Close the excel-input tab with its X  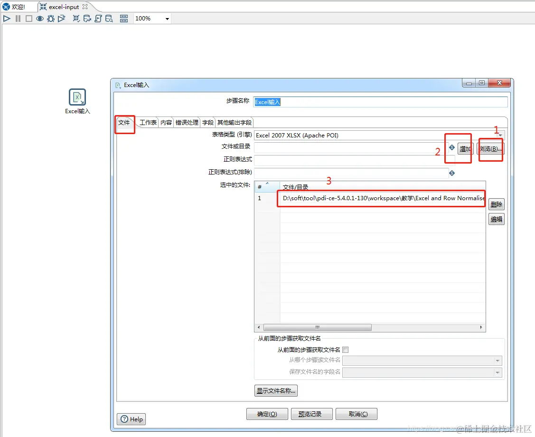click(x=85, y=7)
